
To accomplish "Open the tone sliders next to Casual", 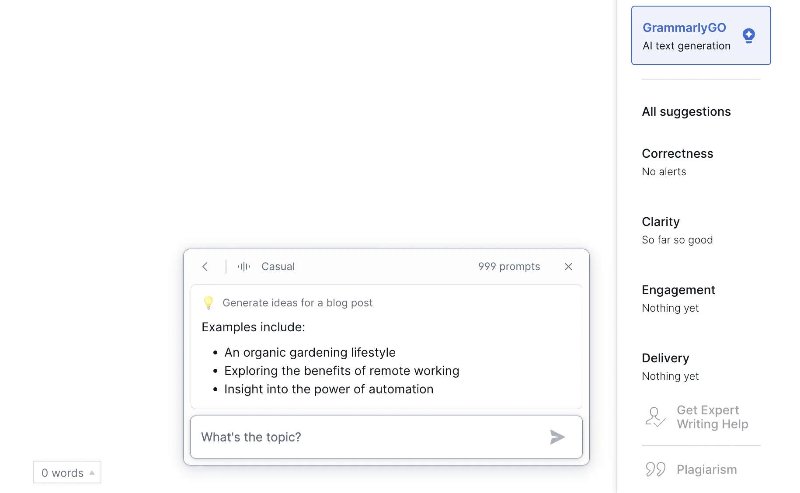I will (243, 267).
